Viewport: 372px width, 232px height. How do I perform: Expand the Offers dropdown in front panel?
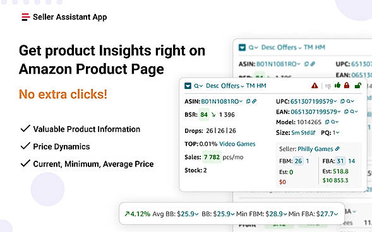(x=232, y=86)
